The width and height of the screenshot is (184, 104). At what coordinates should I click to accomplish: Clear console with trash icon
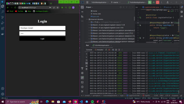[x=87, y=69]
